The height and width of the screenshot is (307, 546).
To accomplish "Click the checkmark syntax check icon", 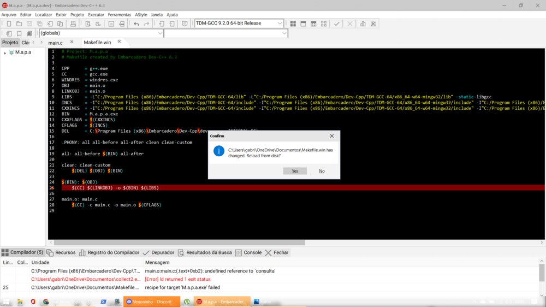I will [x=337, y=24].
